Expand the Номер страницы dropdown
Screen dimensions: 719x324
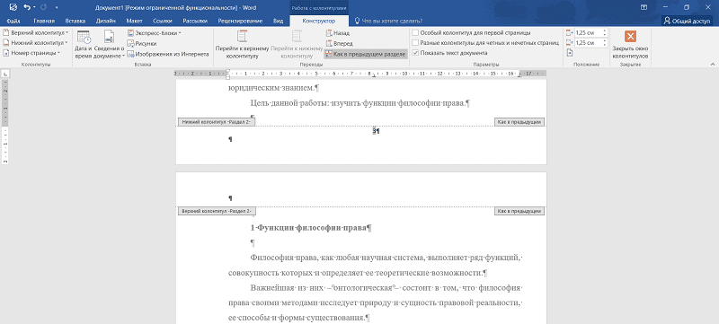[31, 53]
